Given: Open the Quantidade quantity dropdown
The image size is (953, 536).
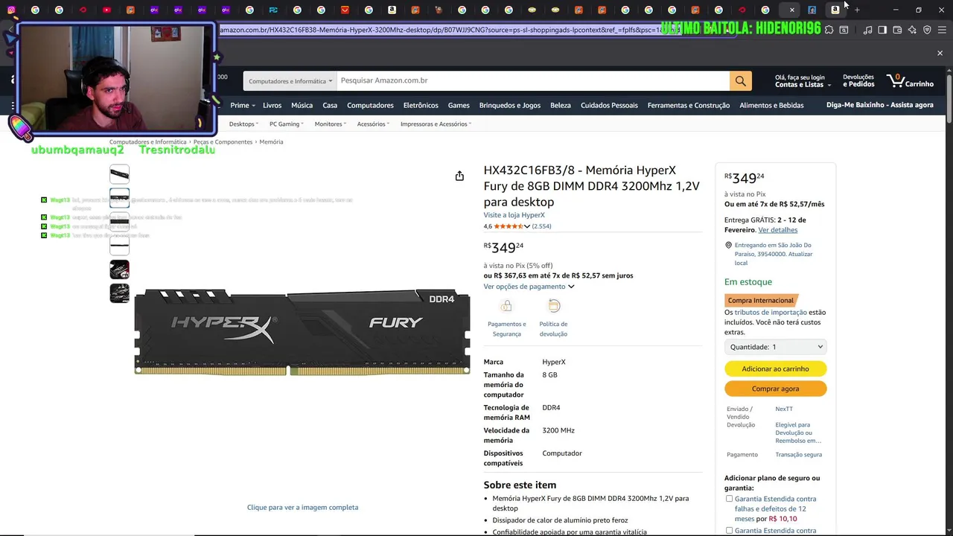Looking at the screenshot, I should pos(775,347).
